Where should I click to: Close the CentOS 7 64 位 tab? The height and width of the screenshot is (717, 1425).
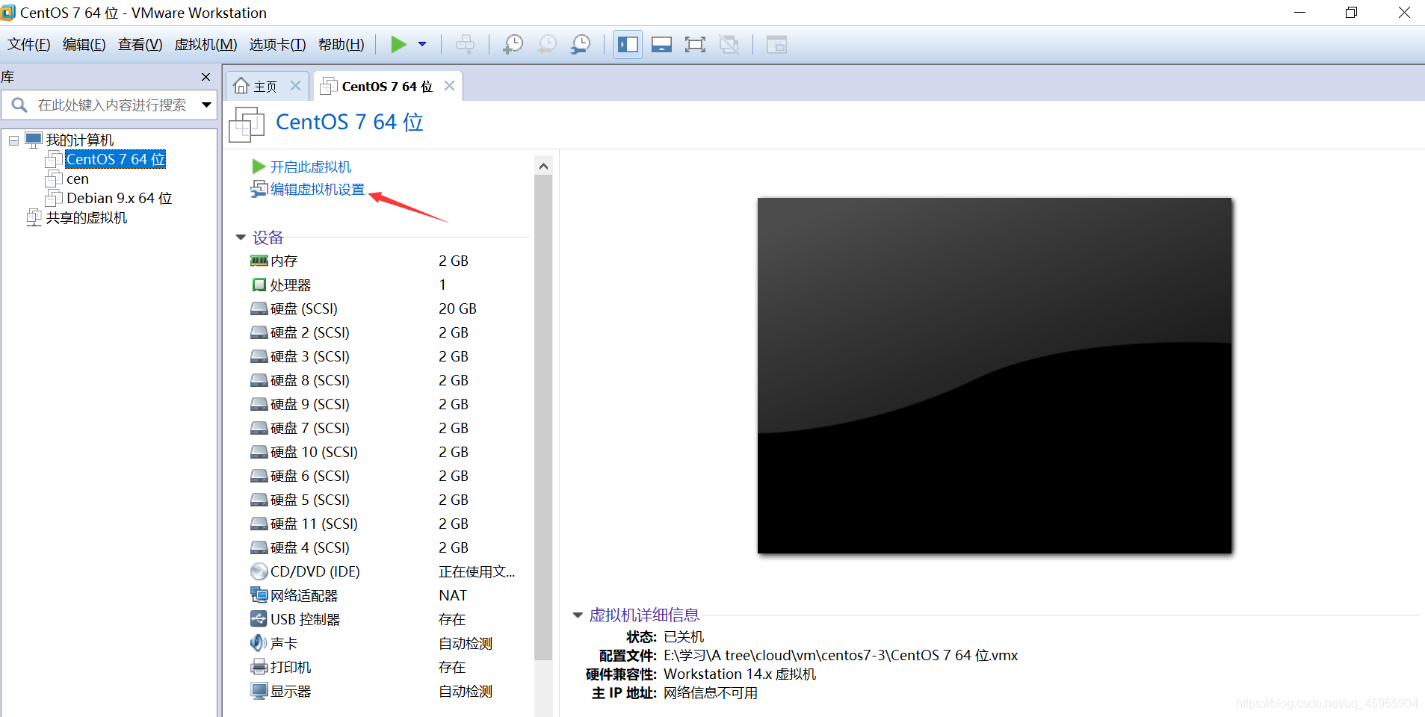tap(450, 86)
